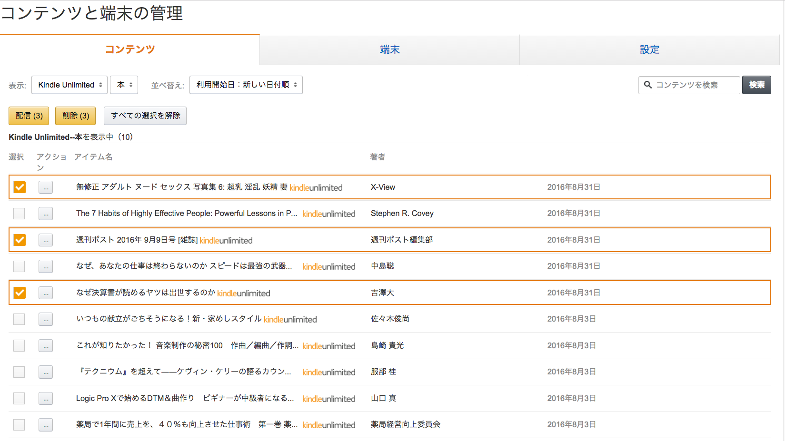Click the アイテム名 column header
Viewport: 785px width, 441px height.
click(x=93, y=157)
